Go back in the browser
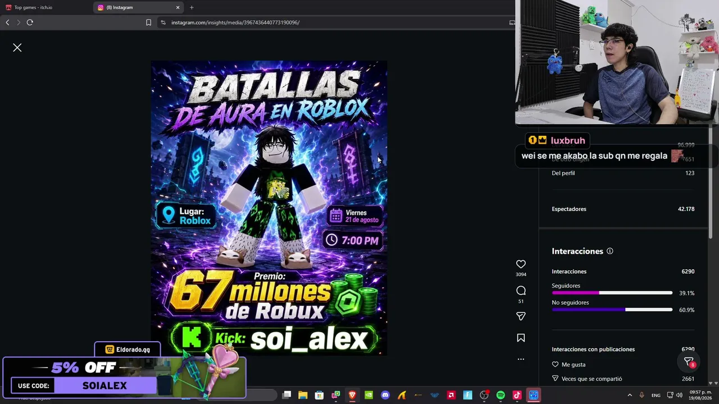Viewport: 719px width, 404px height. pos(7,22)
